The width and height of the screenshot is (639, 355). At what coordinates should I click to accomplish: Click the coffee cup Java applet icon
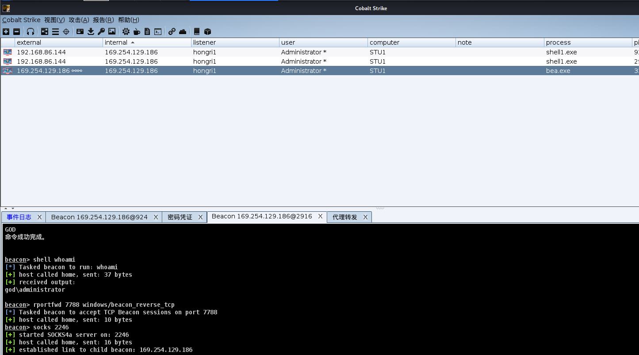tap(137, 31)
